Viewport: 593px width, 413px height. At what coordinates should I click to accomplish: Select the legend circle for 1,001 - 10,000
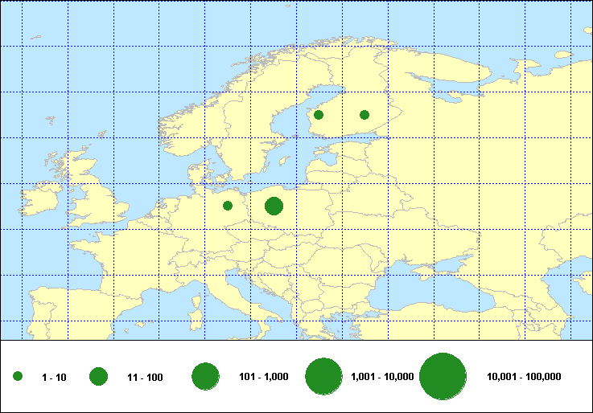tap(325, 377)
